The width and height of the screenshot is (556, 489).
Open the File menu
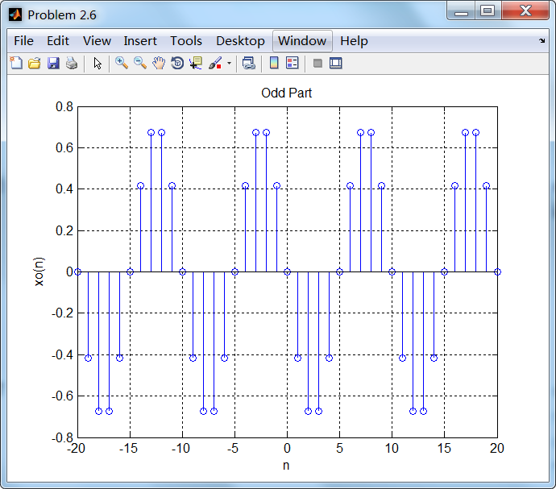(x=23, y=41)
